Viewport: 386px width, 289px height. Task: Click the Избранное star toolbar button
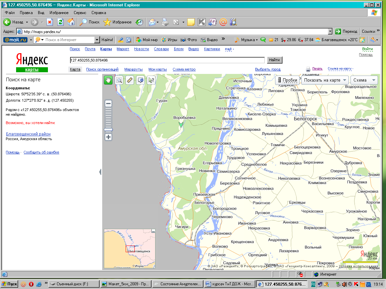(117, 22)
